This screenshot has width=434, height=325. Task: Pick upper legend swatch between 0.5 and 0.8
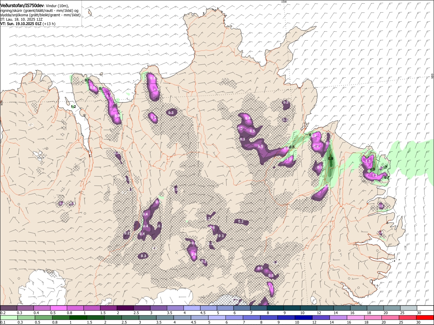59,308
